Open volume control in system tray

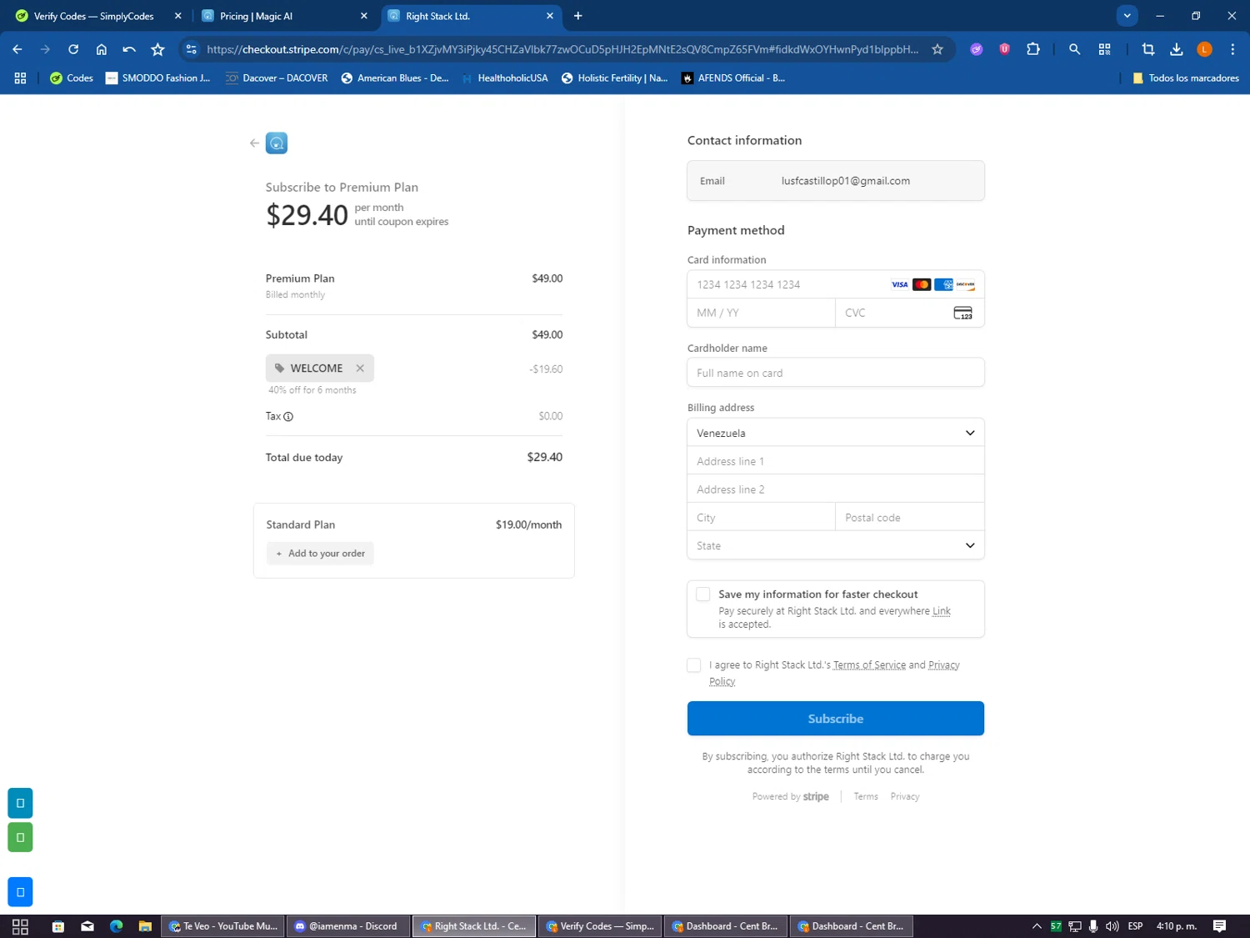click(x=1112, y=926)
